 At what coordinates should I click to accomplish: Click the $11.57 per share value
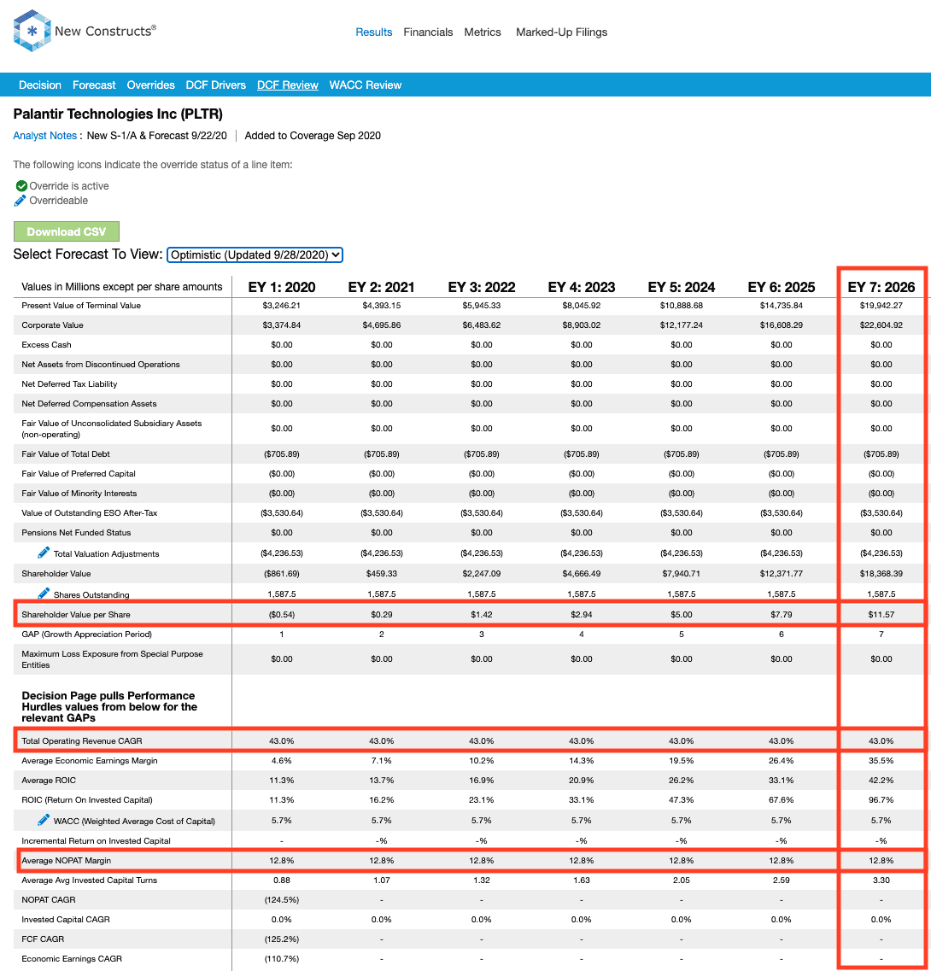(x=881, y=614)
